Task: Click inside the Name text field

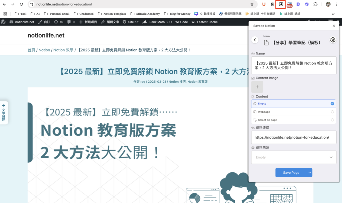Action: pos(294,65)
